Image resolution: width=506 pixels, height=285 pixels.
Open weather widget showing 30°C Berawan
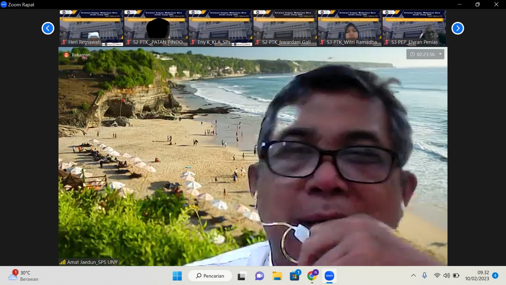[x=23, y=276]
